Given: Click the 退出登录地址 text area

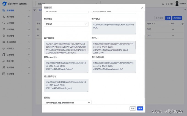Looking at the screenshot, I should click(x=66, y=85).
